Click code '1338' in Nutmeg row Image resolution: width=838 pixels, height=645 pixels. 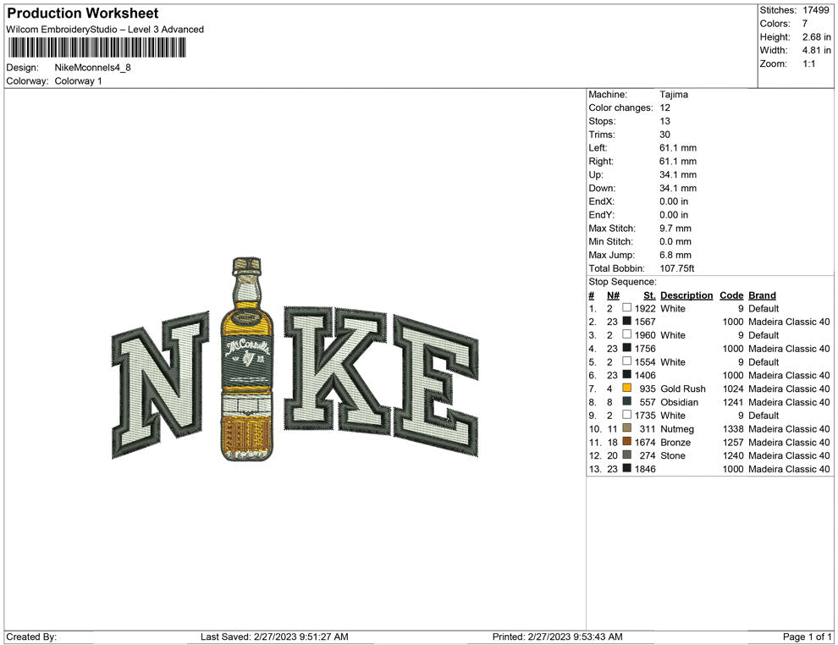pyautogui.click(x=733, y=428)
